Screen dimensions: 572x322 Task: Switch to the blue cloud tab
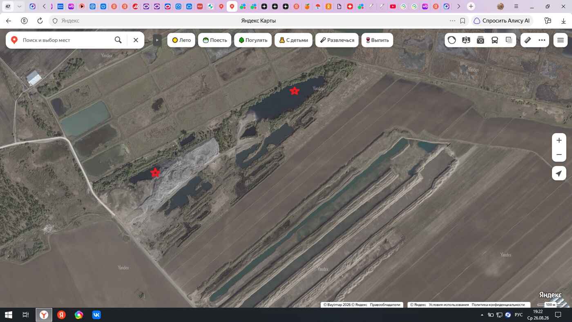[x=189, y=7]
